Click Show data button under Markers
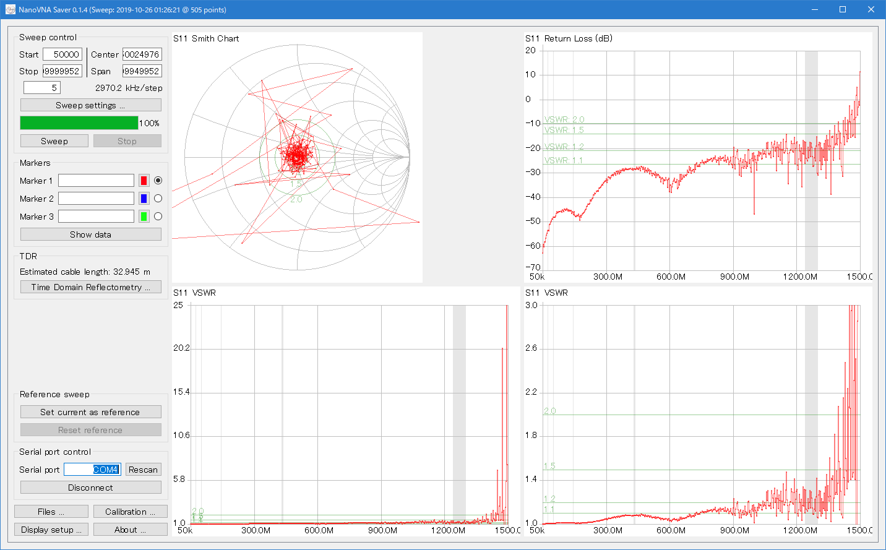This screenshot has width=886, height=550. click(91, 234)
